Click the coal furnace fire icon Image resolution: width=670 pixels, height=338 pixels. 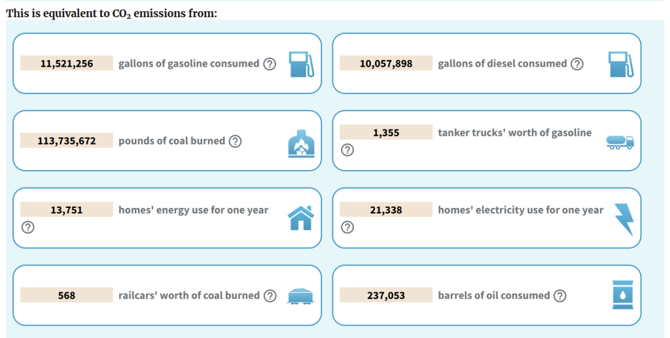point(301,143)
